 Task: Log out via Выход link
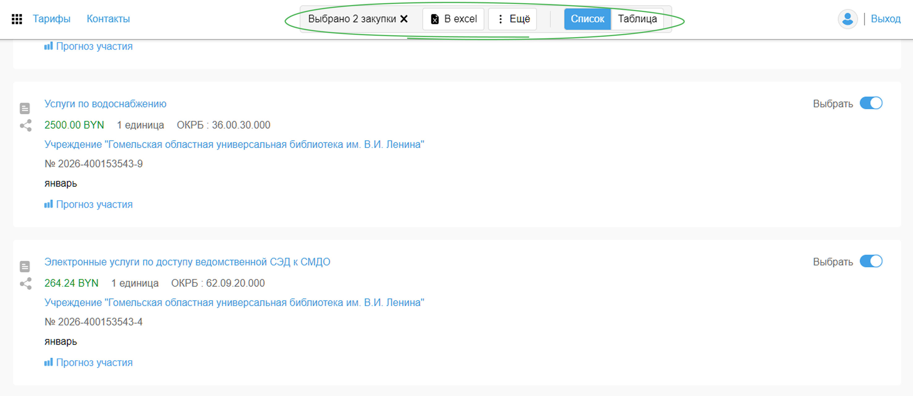(x=885, y=19)
